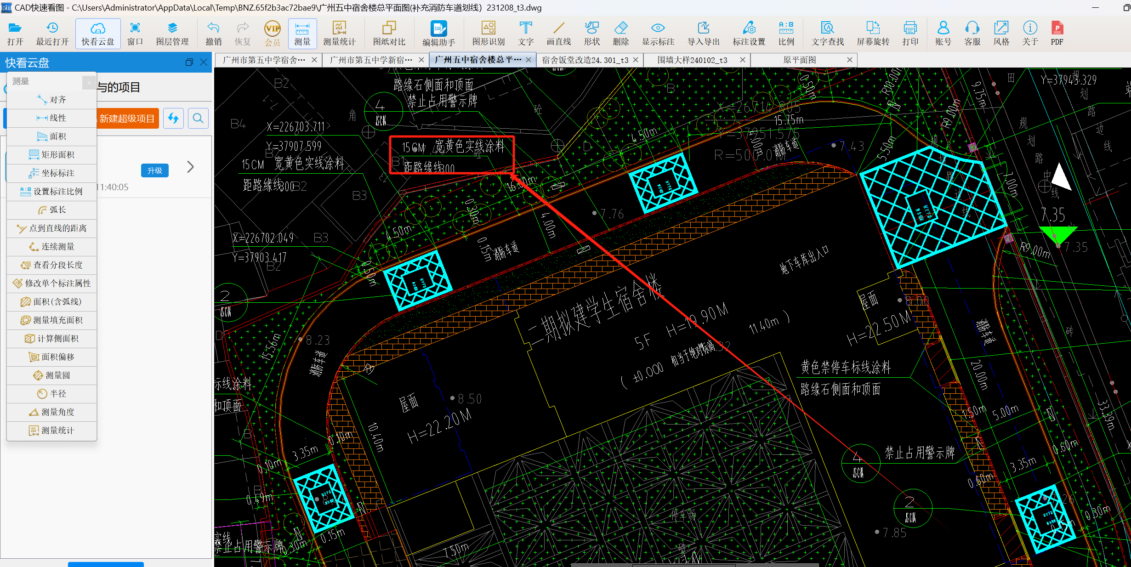1131x567 pixels.
Task: Select 点到直线的距离 menu item
Action: 52,228
